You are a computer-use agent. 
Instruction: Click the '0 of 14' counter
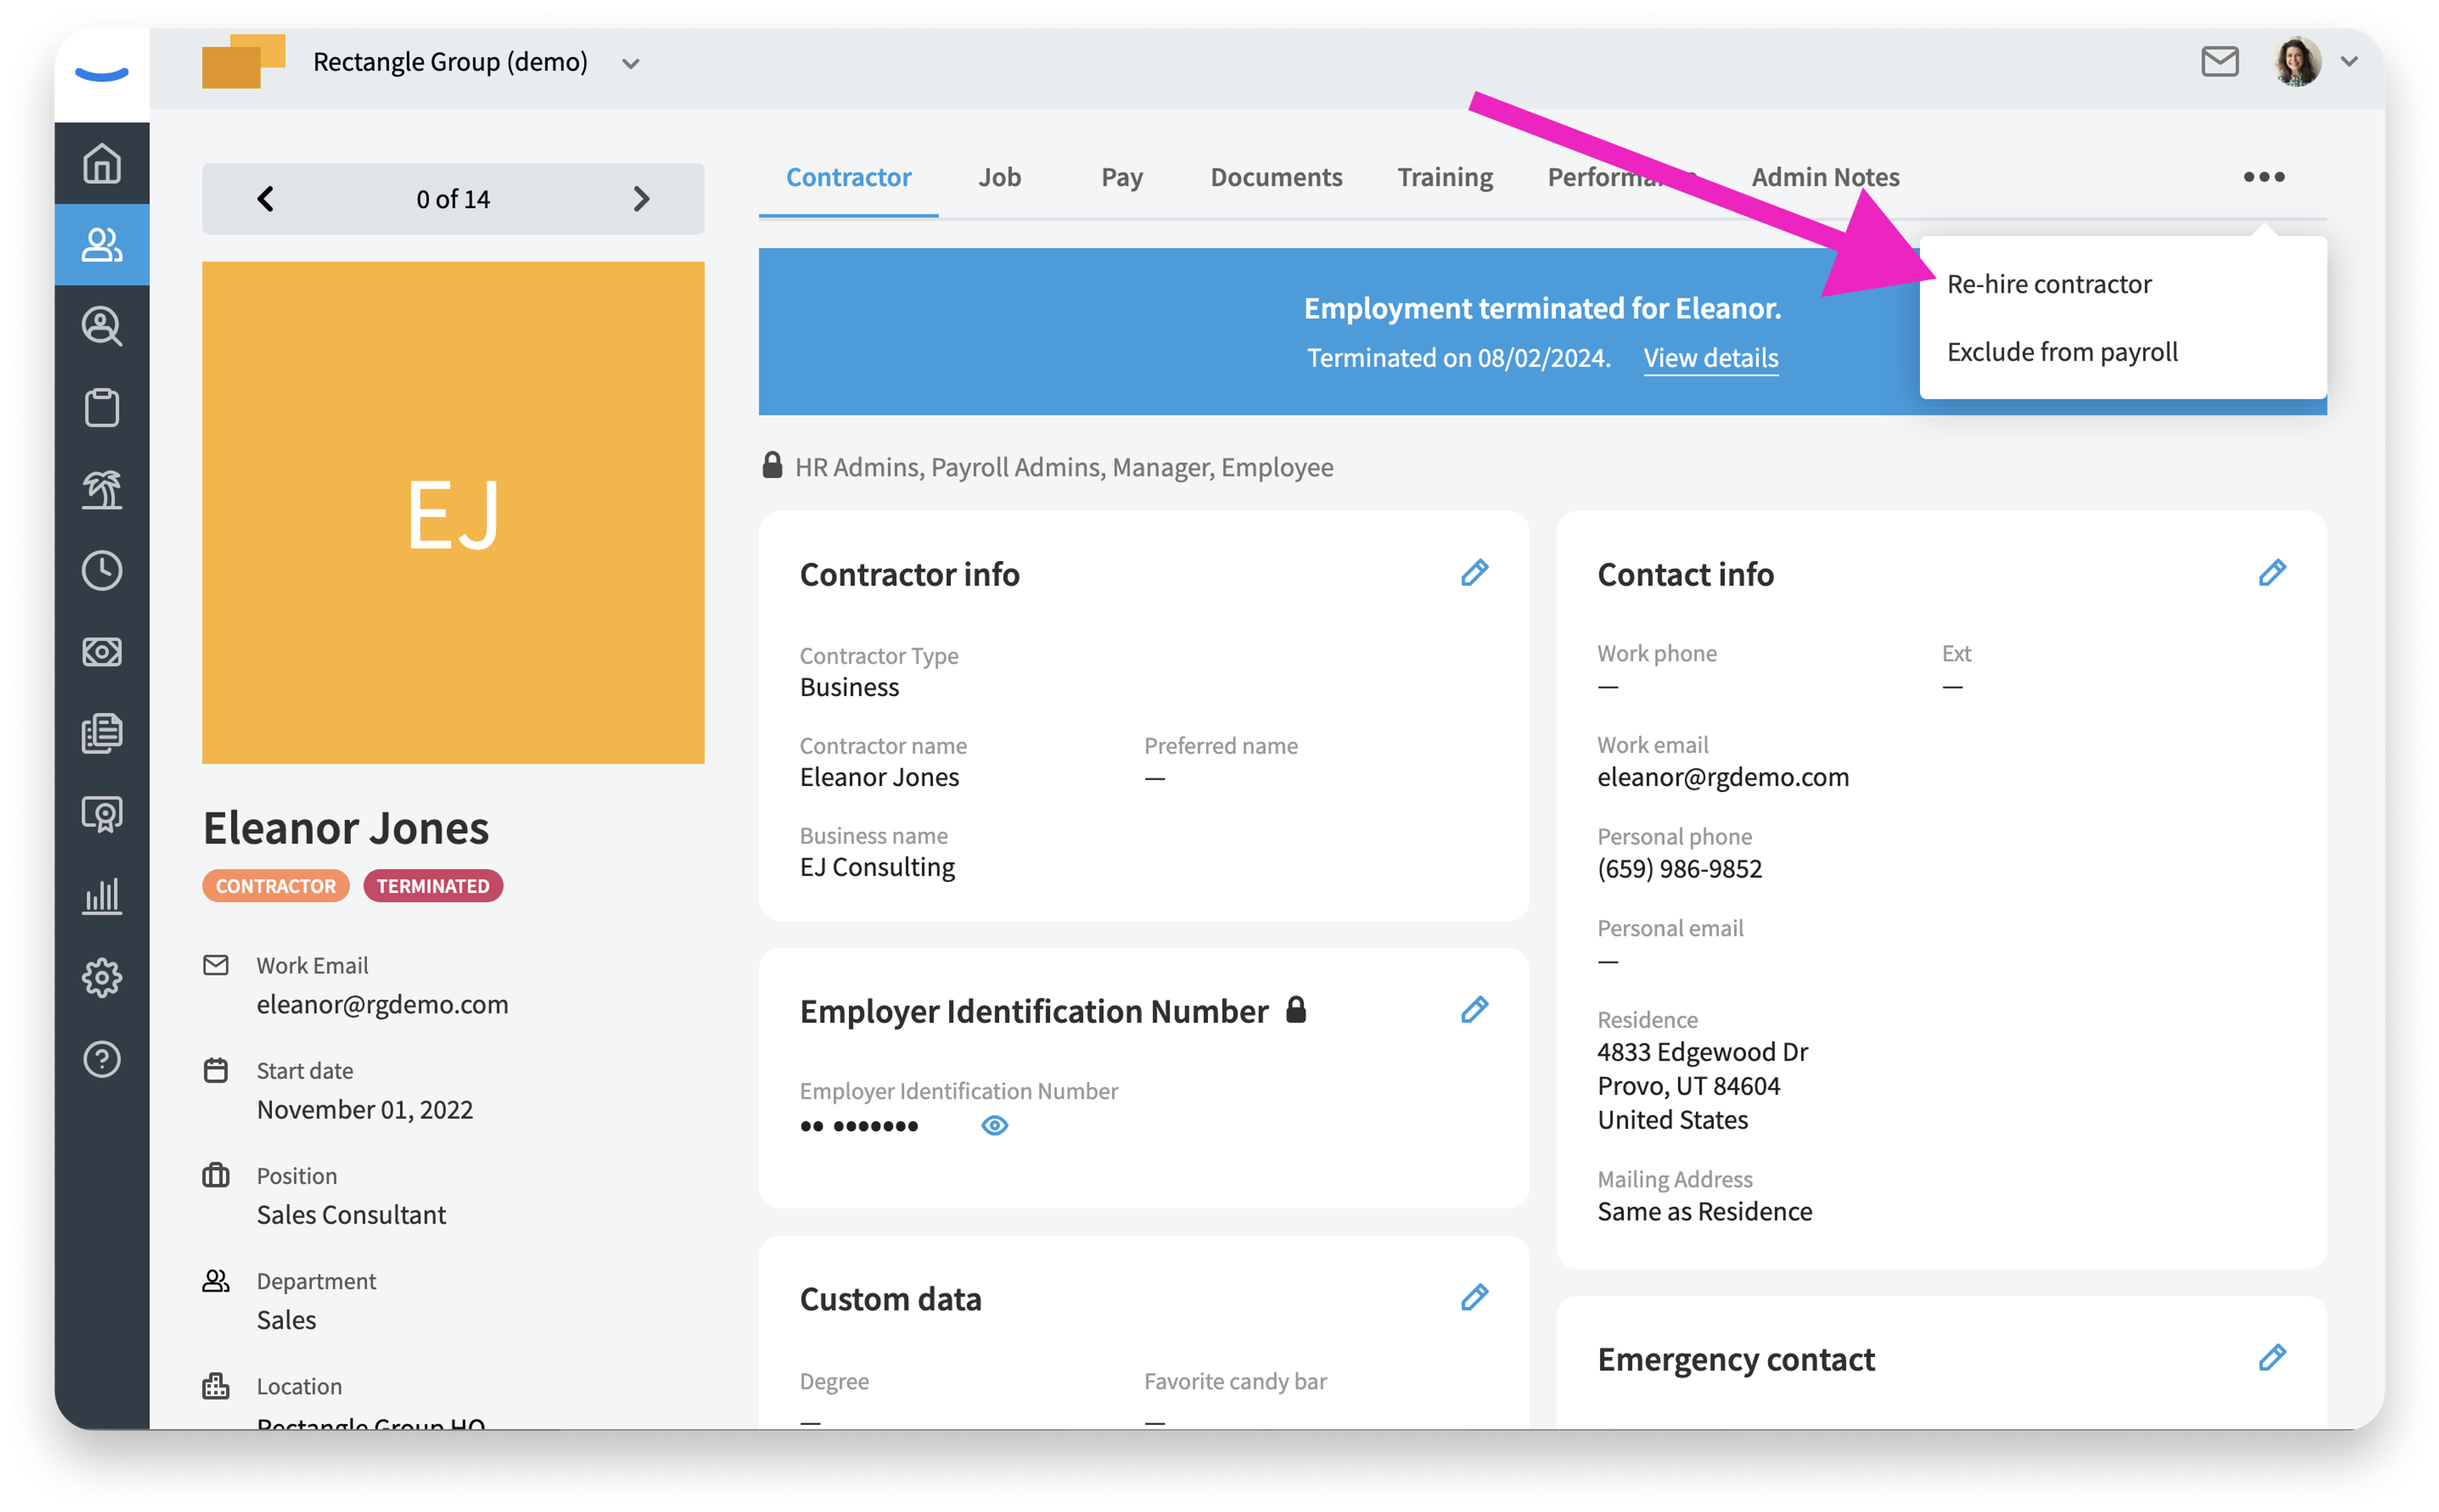click(453, 199)
